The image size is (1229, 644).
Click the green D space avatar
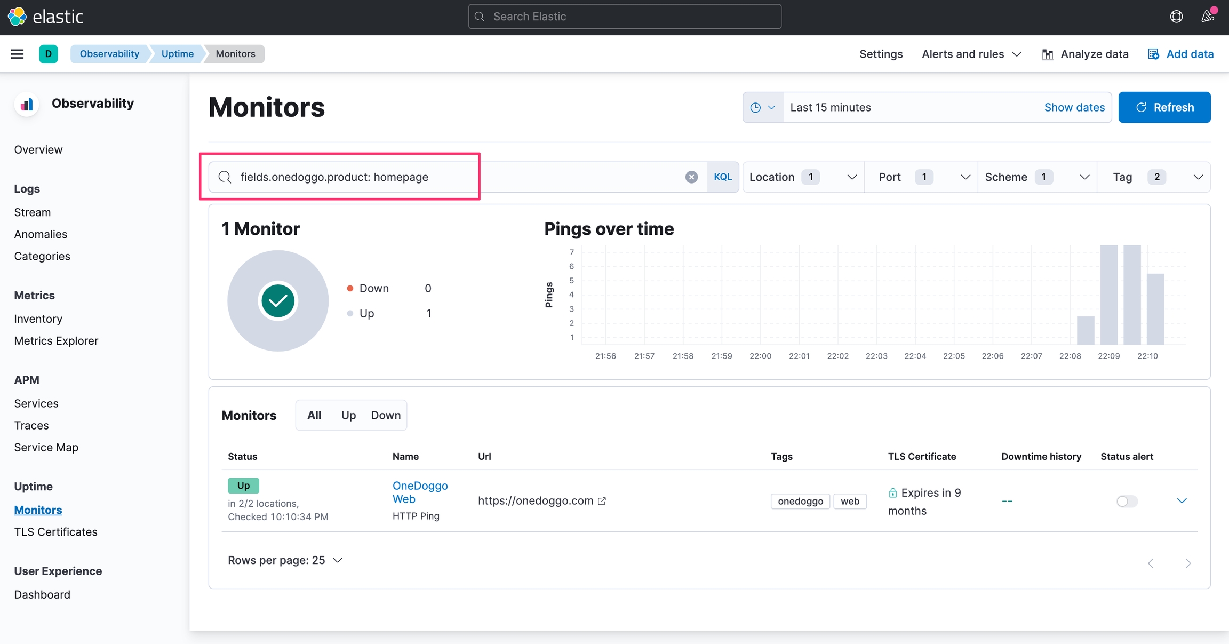[49, 54]
